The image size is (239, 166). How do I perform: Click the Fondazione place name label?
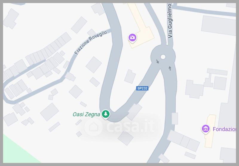pos(224,129)
